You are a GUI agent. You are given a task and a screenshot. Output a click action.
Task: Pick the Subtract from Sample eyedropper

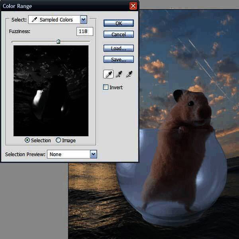point(129,74)
